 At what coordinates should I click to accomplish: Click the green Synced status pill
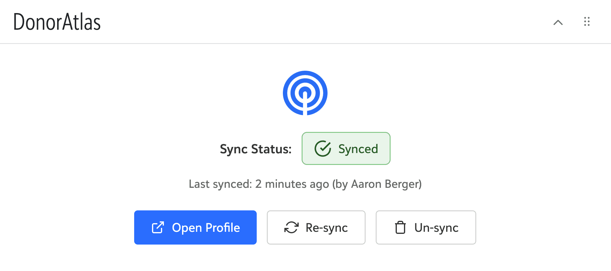[346, 149]
